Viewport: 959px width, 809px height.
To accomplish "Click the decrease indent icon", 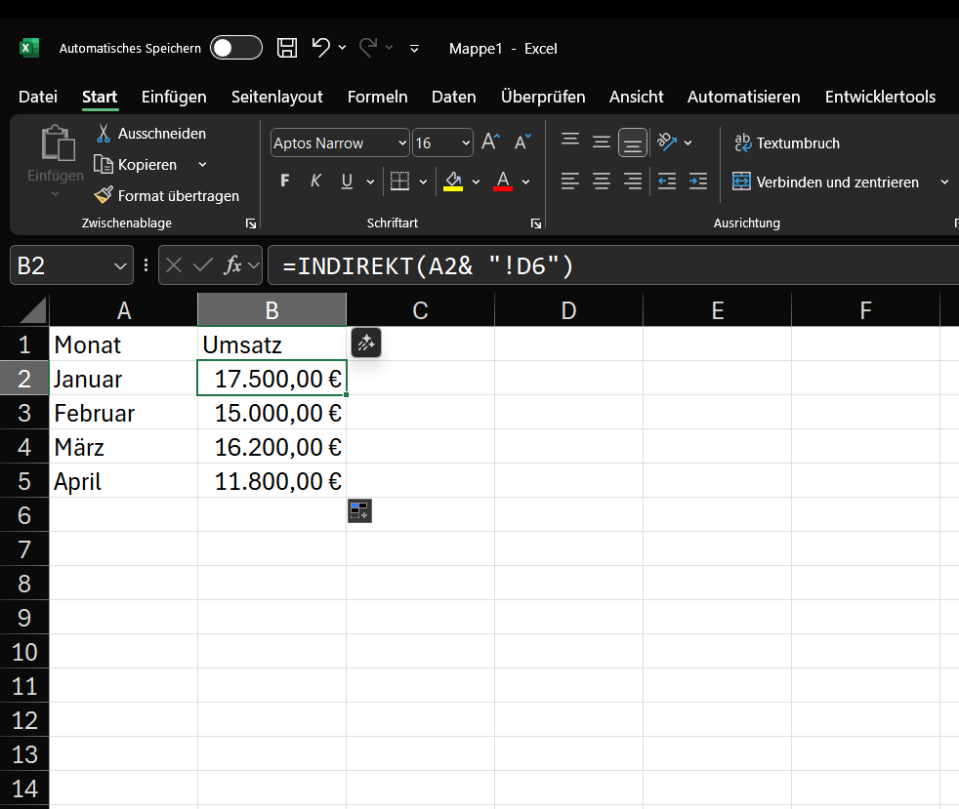I will pyautogui.click(x=667, y=182).
